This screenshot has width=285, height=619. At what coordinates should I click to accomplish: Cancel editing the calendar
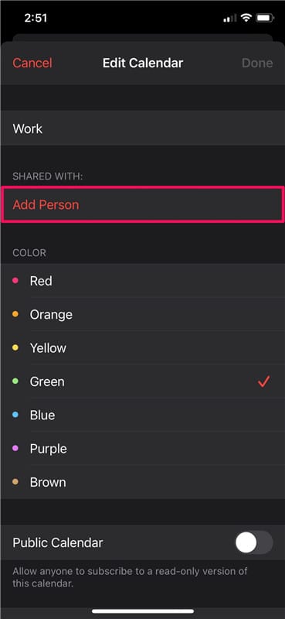pos(32,63)
